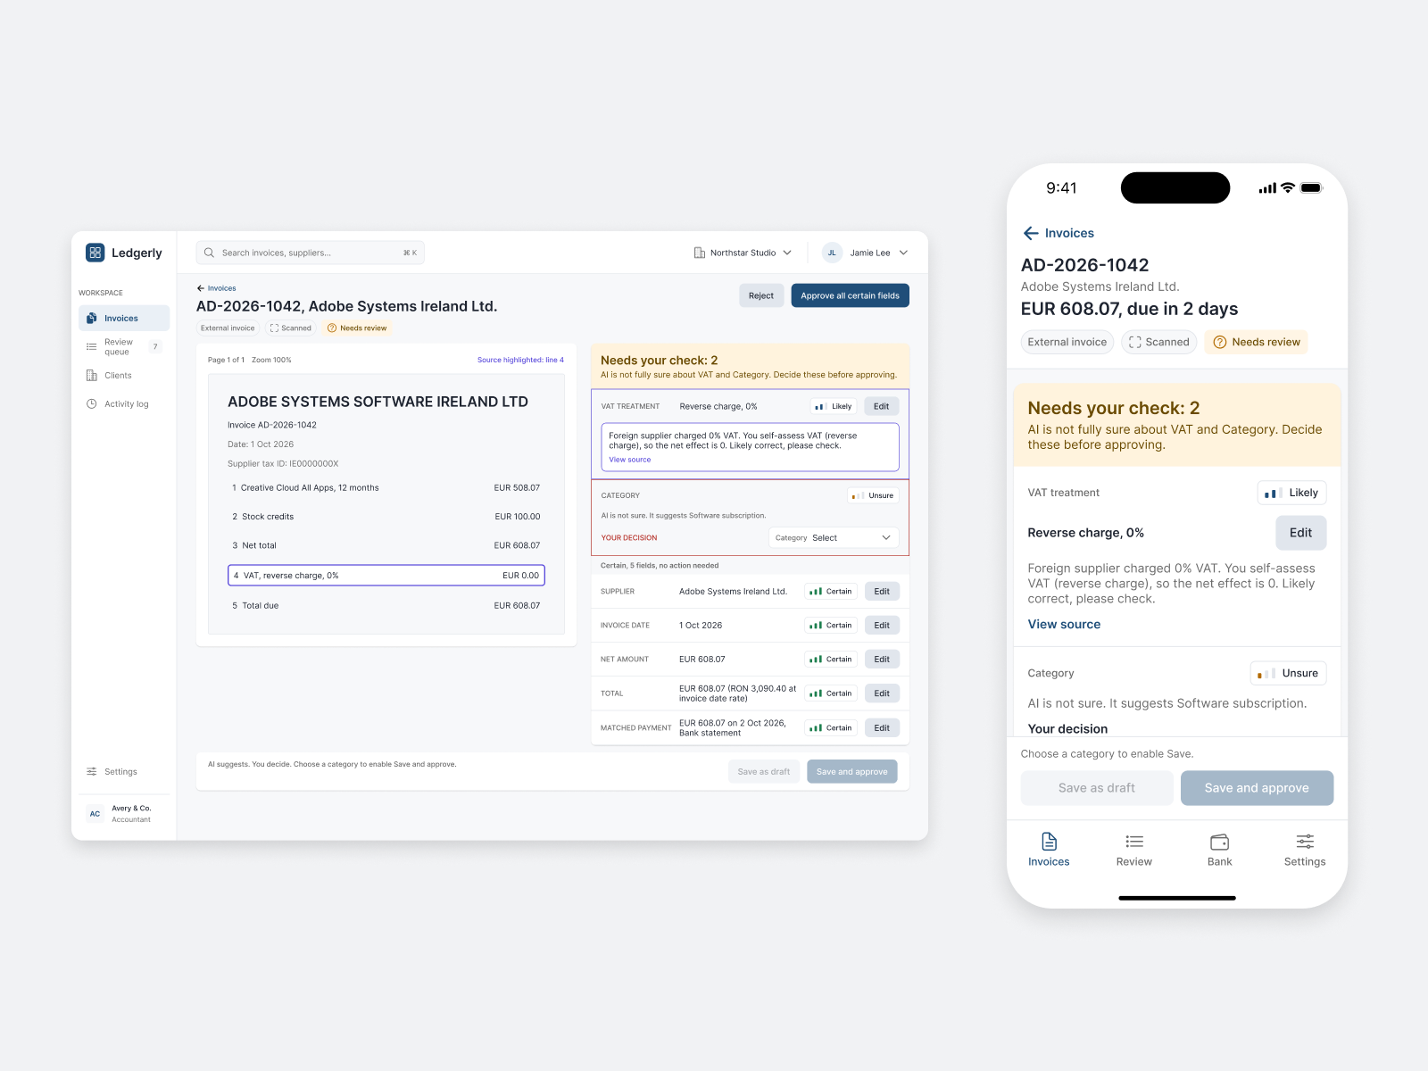The height and width of the screenshot is (1071, 1428).
Task: Open Settings in desktop sidebar
Action: 123,772
